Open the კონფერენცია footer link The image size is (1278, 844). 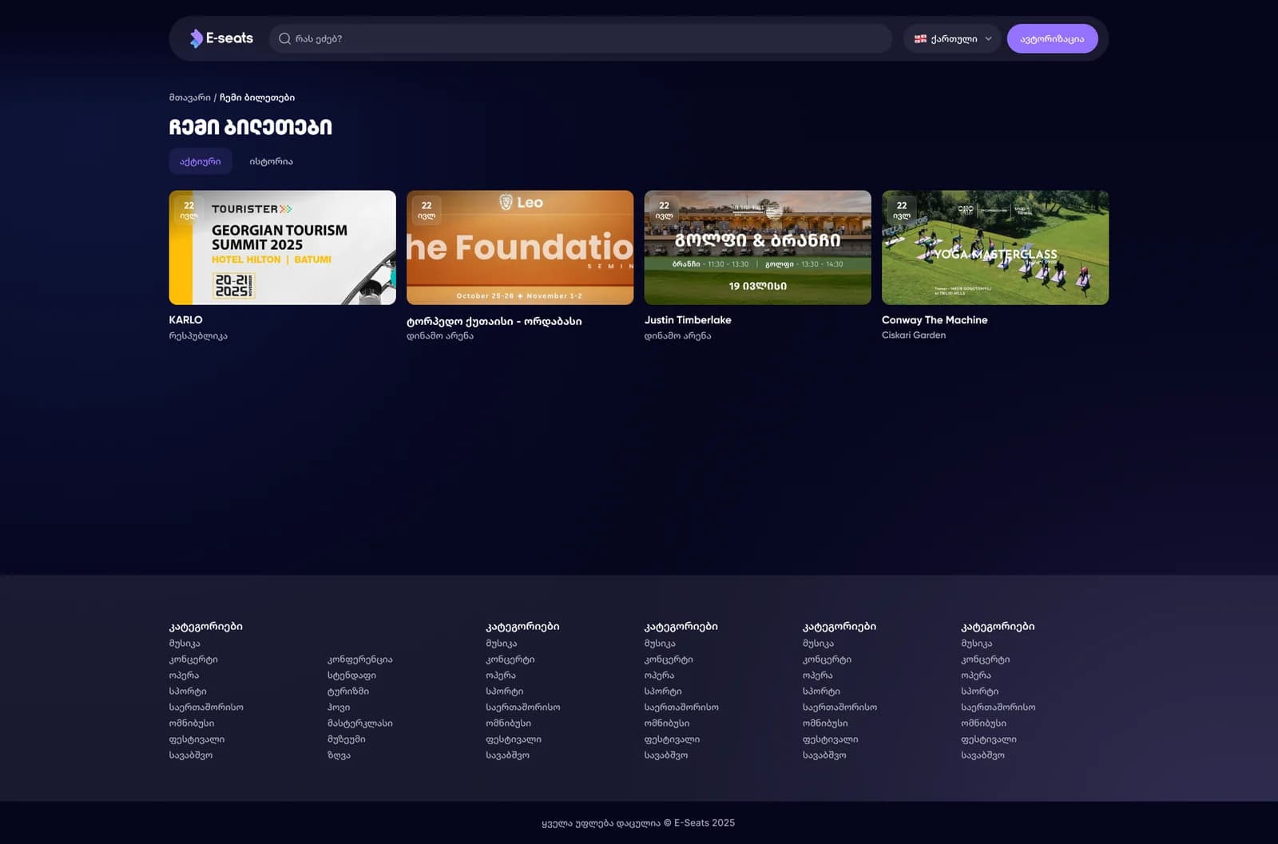[x=359, y=660]
